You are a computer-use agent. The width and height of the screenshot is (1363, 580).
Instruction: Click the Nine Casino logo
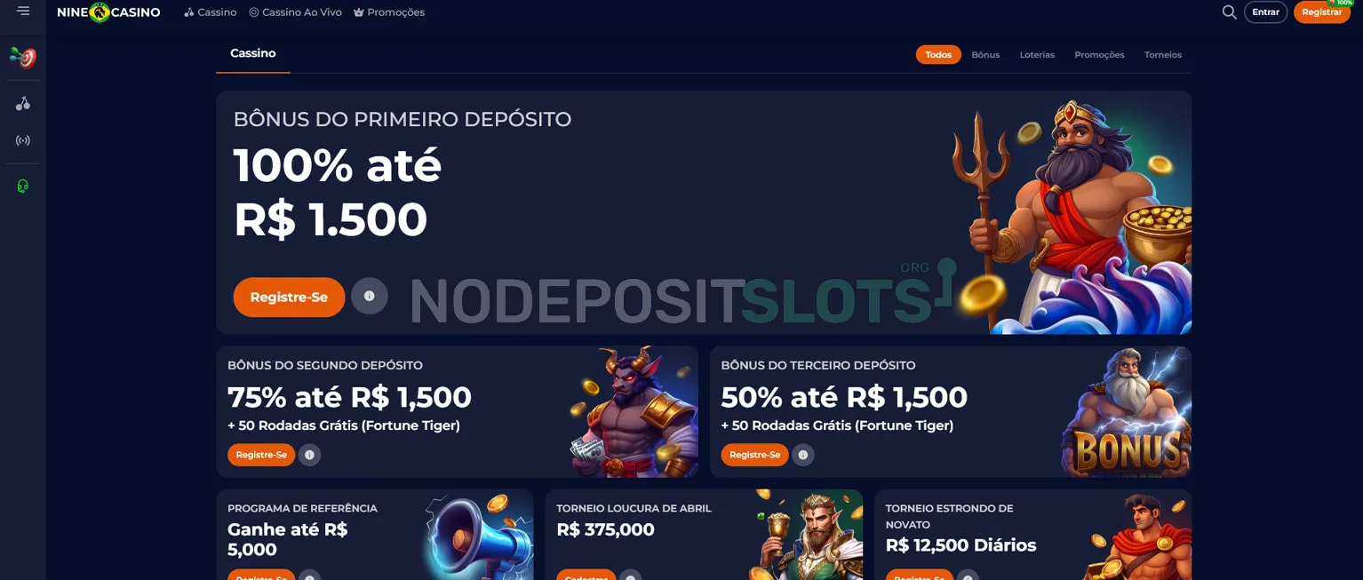(x=108, y=12)
